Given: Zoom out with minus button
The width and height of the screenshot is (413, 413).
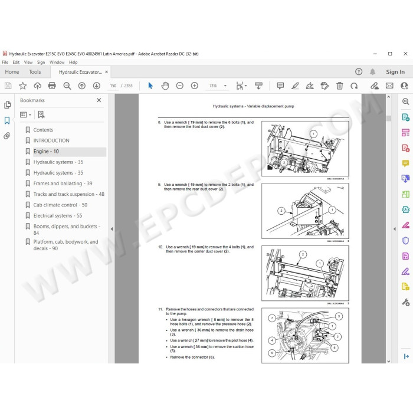Looking at the screenshot, I should coord(179,86).
